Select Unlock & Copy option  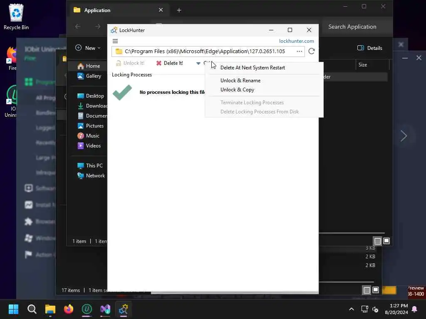[237, 90]
